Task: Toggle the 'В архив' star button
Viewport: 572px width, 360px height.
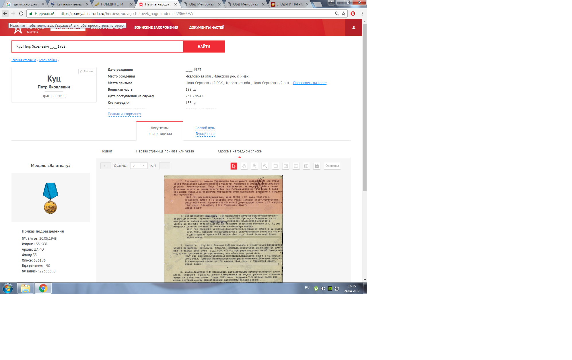Action: (x=87, y=71)
